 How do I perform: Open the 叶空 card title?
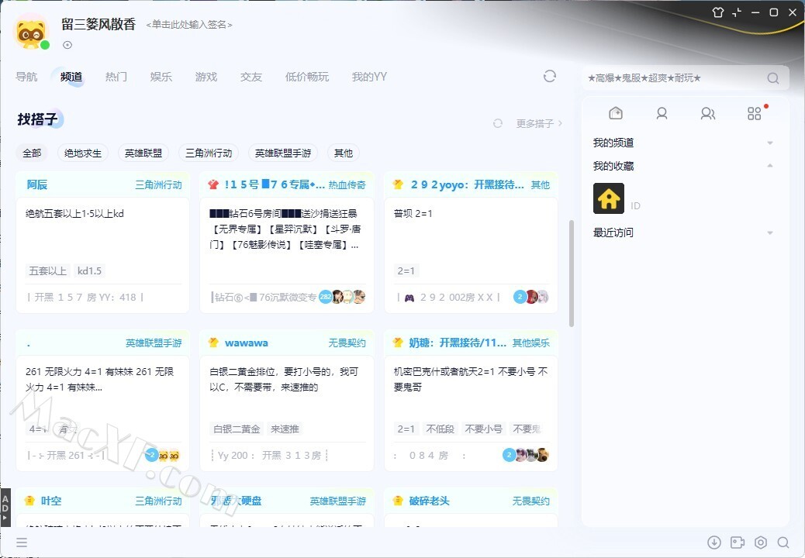[x=51, y=501]
